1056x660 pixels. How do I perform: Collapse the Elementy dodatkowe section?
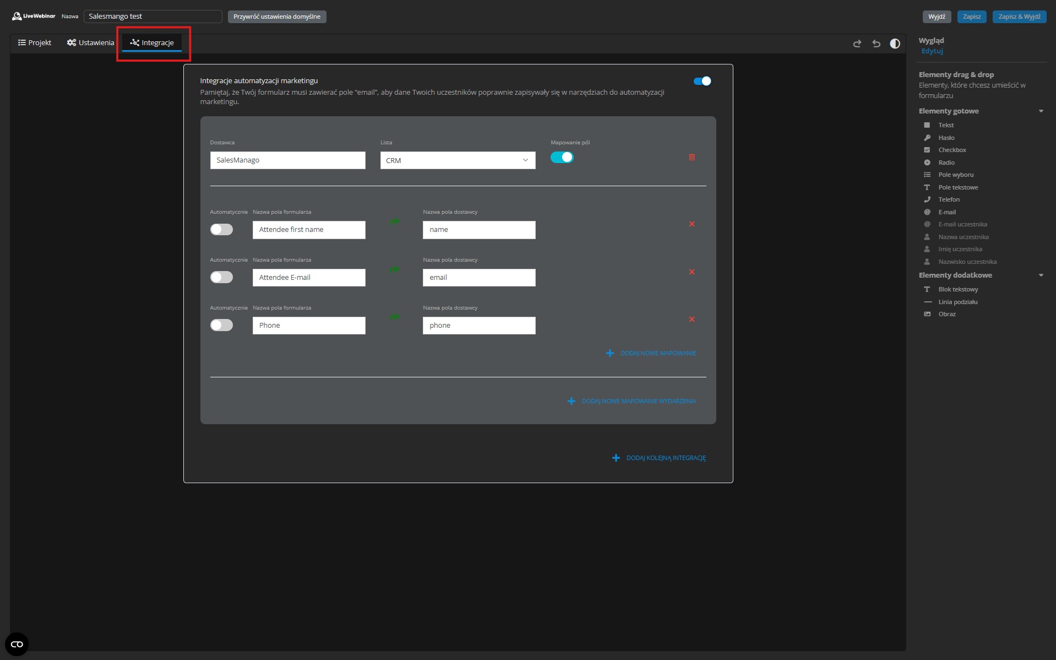[1041, 275]
